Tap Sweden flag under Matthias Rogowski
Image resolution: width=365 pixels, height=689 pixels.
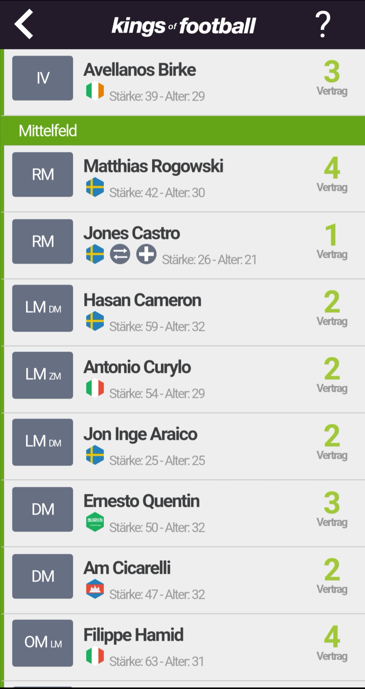point(95,187)
